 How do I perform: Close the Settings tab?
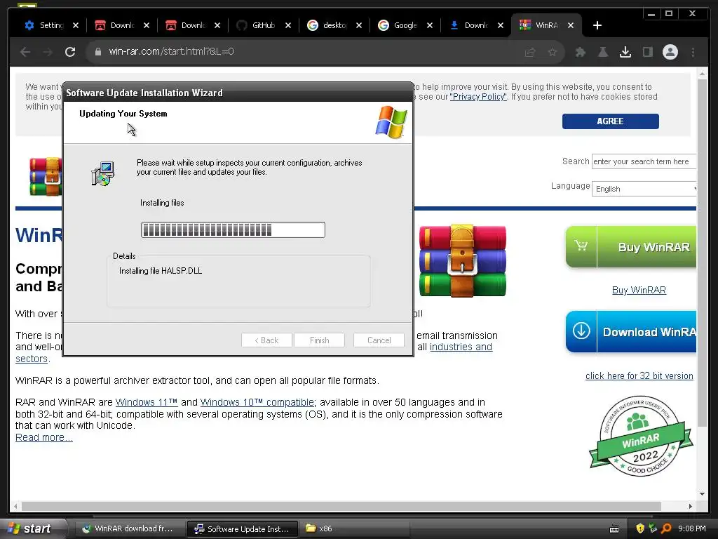[76, 25]
